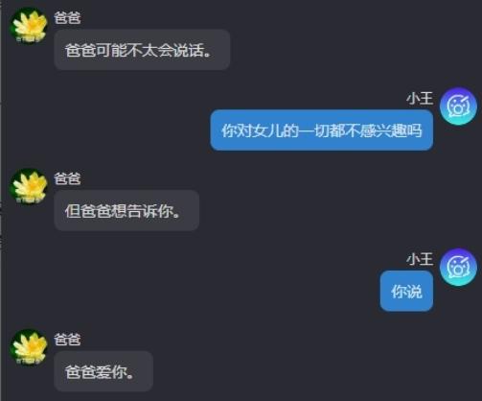482x401 pixels.
Task: Click the sender name 小王 above '你对女儿的一切都不感兴趣吗'
Action: [x=420, y=98]
